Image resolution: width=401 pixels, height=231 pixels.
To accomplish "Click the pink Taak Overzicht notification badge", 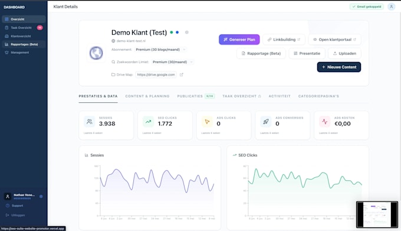I will (40, 28).
